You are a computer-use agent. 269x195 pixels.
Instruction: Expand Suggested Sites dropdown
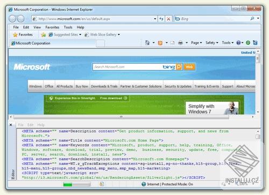(x=80, y=34)
